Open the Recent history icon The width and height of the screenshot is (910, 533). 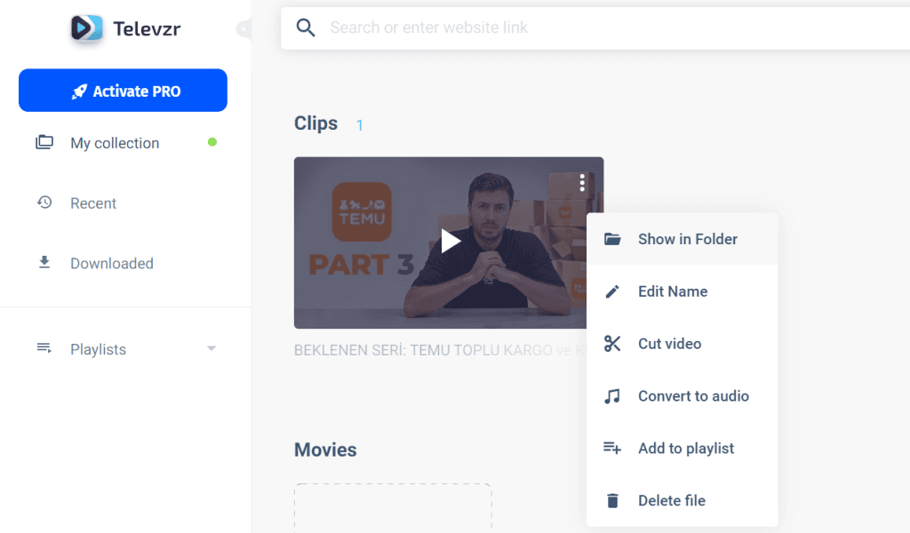pos(44,203)
